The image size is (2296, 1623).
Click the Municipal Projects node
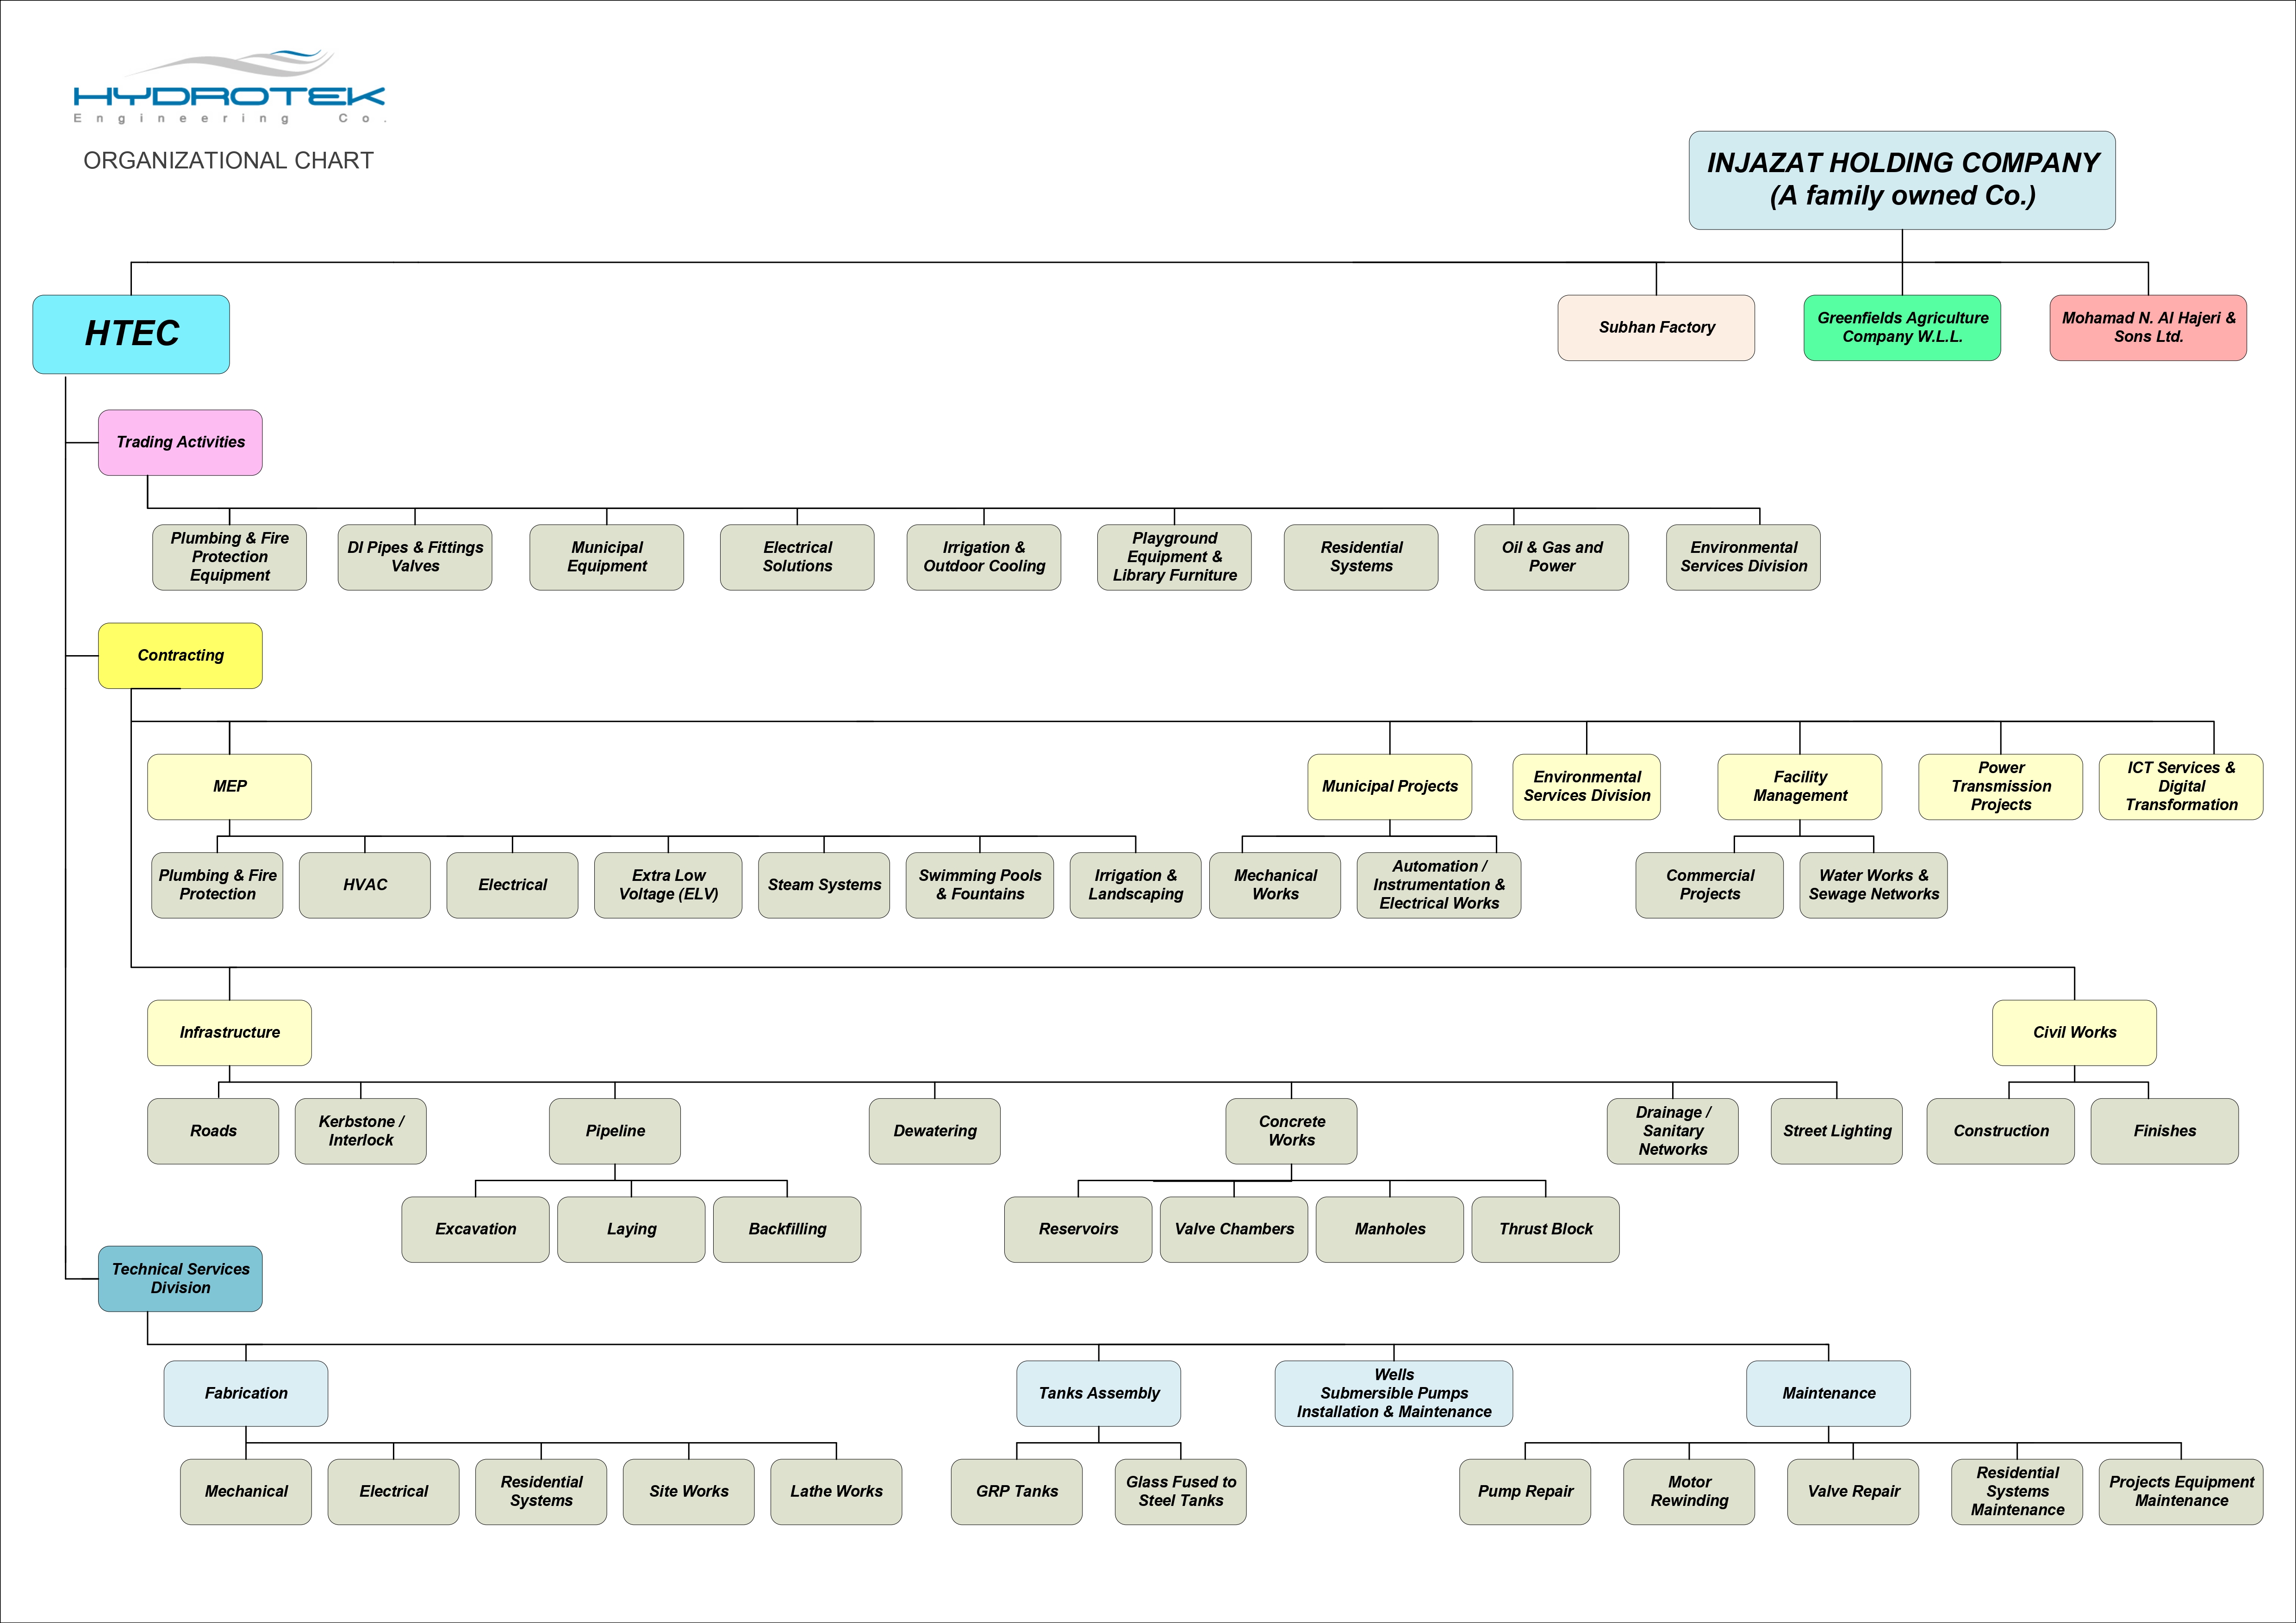click(x=1389, y=787)
